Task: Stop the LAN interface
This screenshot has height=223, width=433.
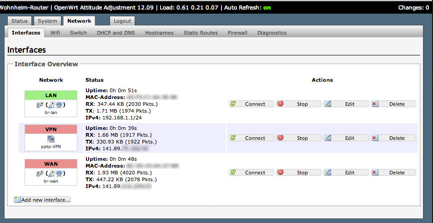Action: point(299,104)
